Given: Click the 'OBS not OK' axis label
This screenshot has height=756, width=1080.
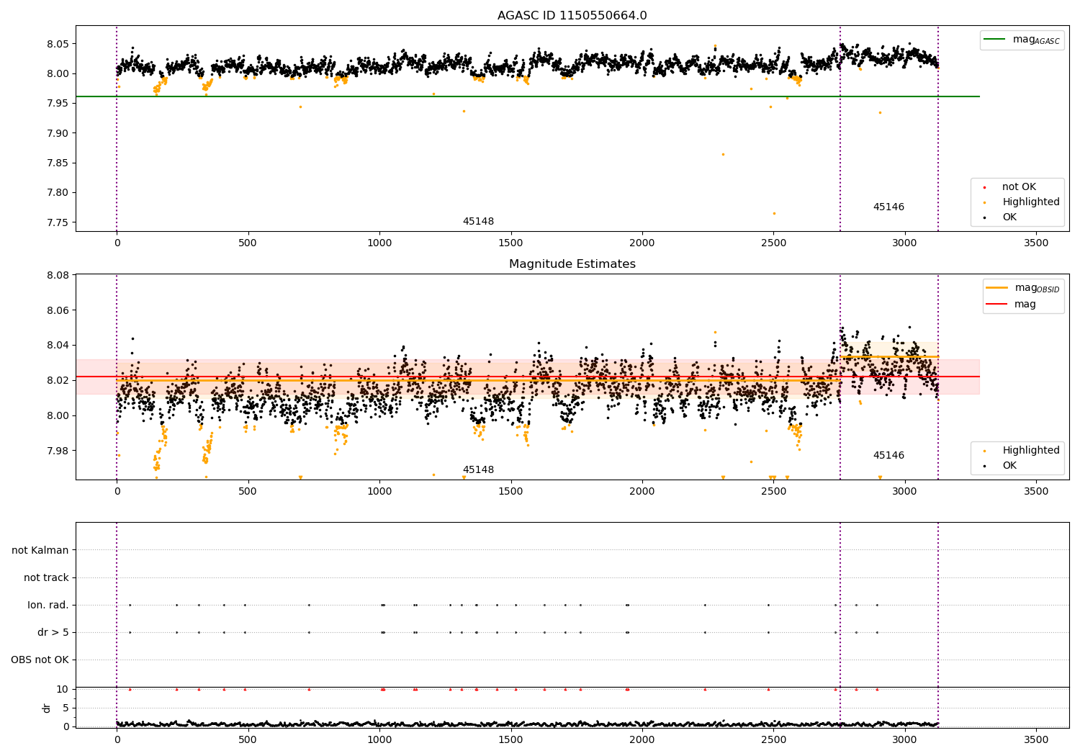Looking at the screenshot, I should tap(40, 660).
